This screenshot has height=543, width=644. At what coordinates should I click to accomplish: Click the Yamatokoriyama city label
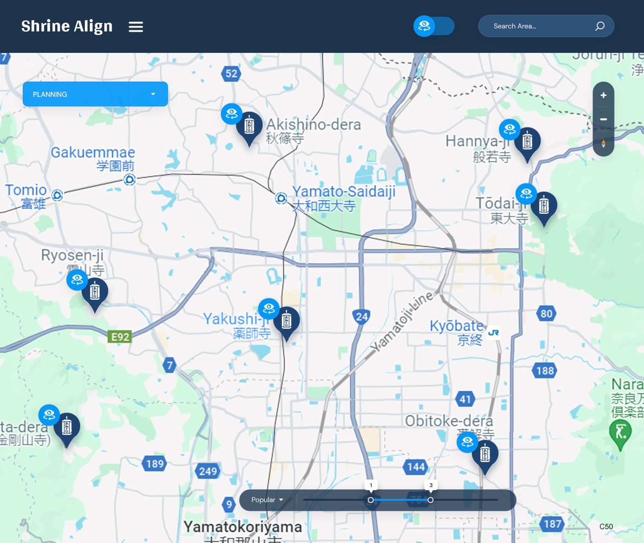(243, 527)
